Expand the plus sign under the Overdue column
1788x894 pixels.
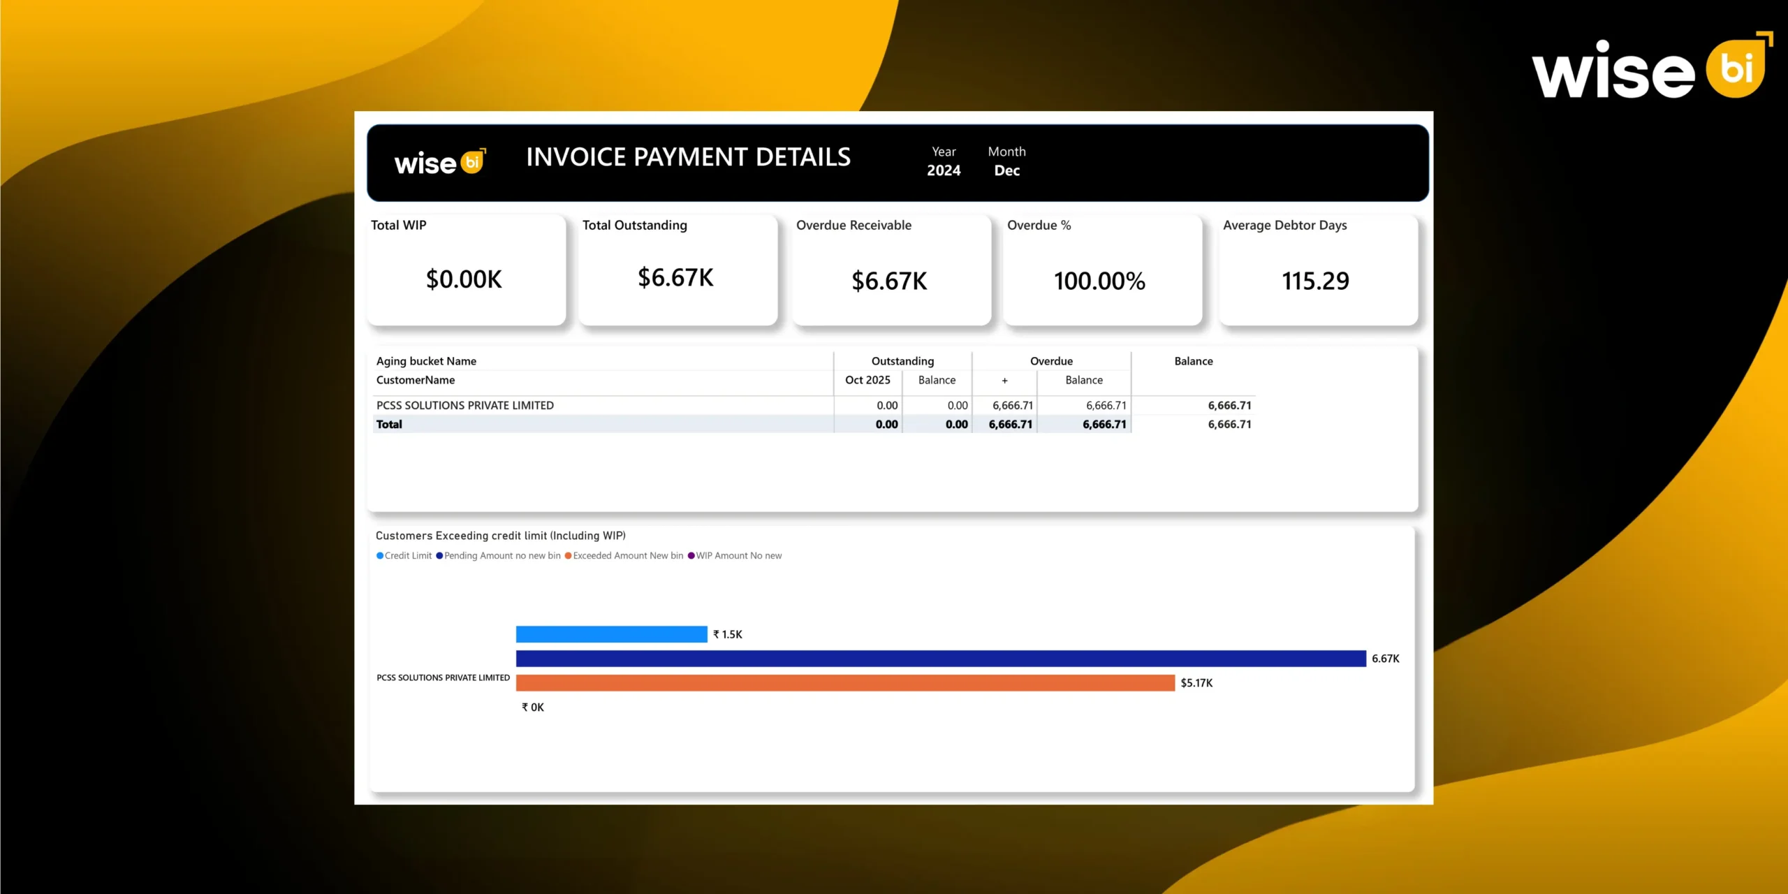tap(1004, 380)
